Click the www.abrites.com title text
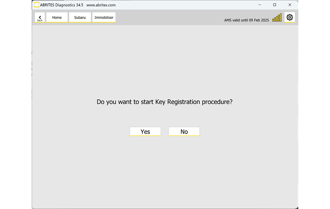 click(101, 5)
